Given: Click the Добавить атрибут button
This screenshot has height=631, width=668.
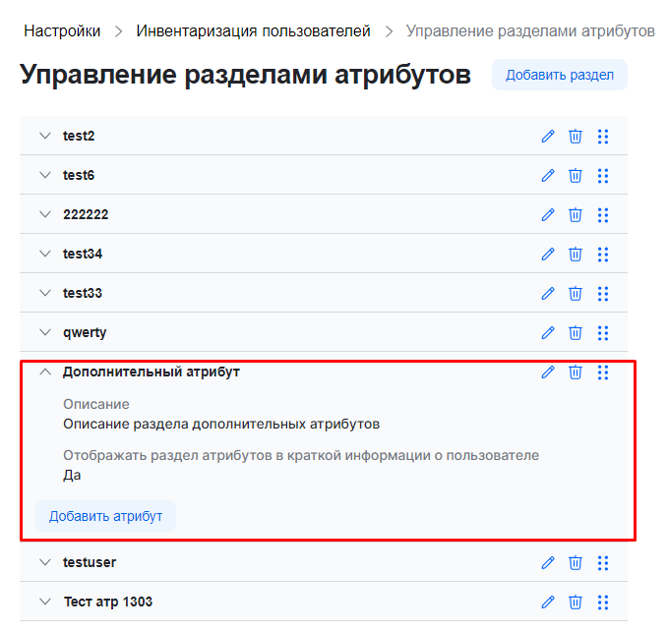Looking at the screenshot, I should (105, 517).
